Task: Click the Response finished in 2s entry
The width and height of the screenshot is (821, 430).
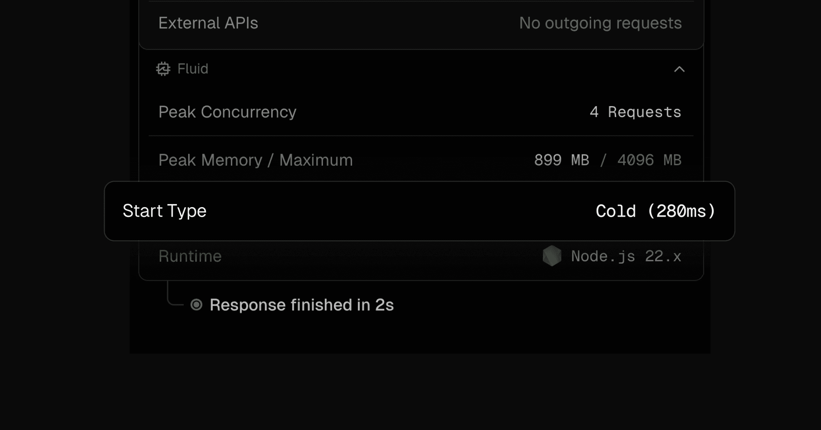Action: (302, 305)
